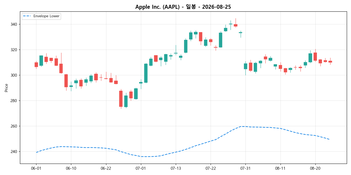351x175 pixels.
Task: Click the 06-01 x-axis date label
Action: click(36, 168)
